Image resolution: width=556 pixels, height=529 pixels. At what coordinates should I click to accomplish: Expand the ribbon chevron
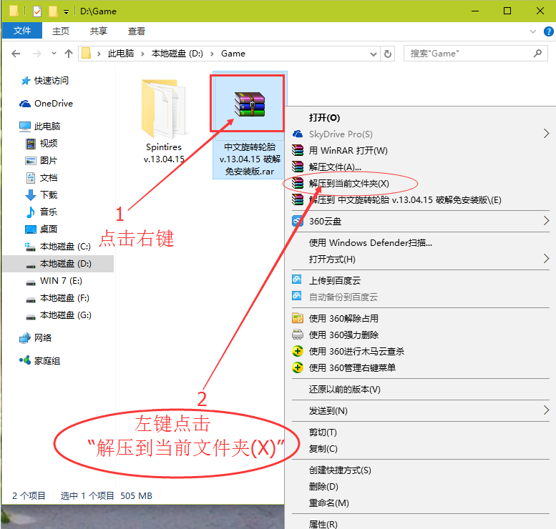coord(532,31)
